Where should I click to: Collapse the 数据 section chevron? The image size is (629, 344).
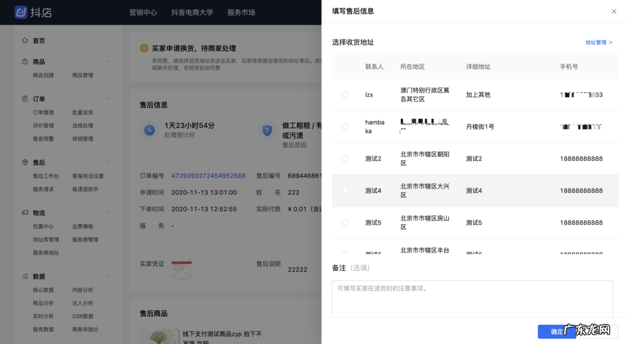click(x=109, y=276)
